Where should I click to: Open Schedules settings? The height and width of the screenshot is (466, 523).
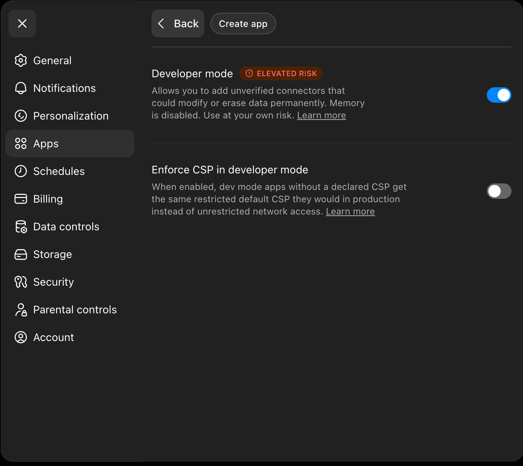point(70,171)
